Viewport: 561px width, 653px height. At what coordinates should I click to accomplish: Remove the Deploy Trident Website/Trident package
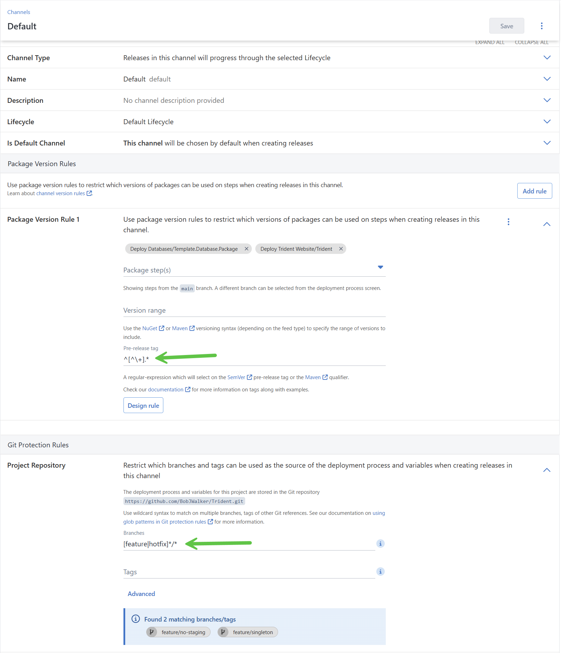click(x=341, y=249)
